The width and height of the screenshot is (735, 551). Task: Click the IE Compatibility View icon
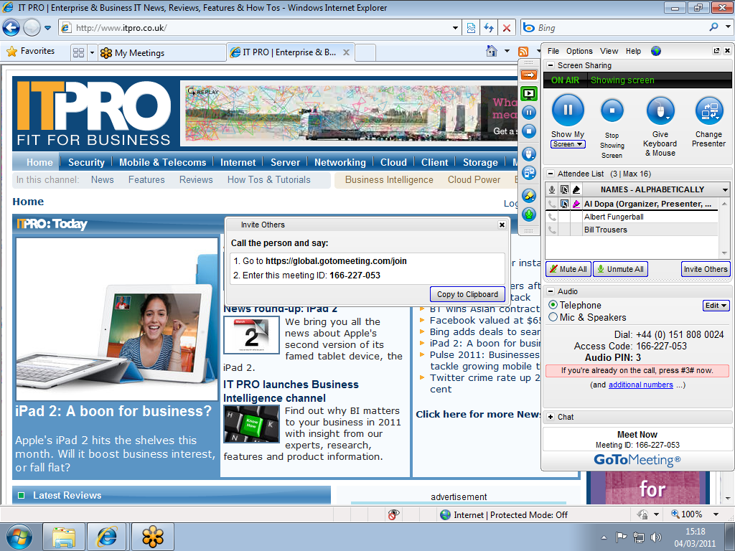click(x=471, y=28)
